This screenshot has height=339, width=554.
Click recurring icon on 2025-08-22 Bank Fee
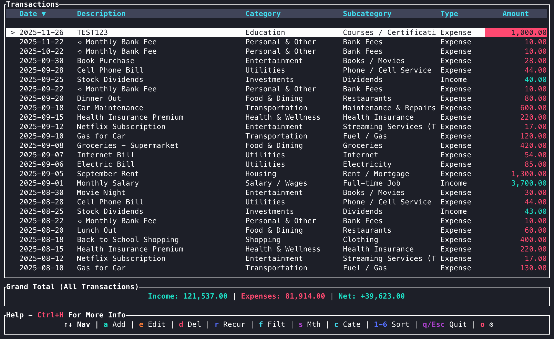coord(79,221)
